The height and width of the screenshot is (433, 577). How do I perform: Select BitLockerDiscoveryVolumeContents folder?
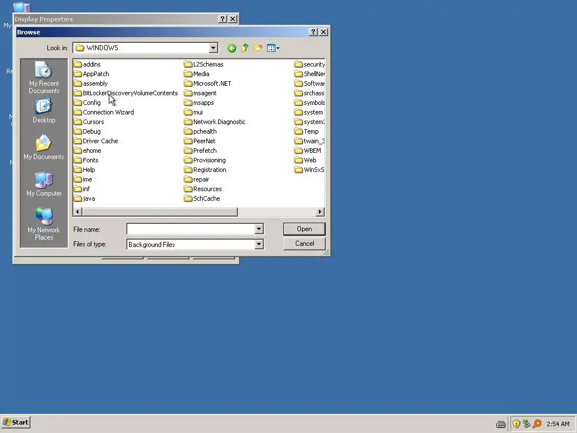point(126,93)
